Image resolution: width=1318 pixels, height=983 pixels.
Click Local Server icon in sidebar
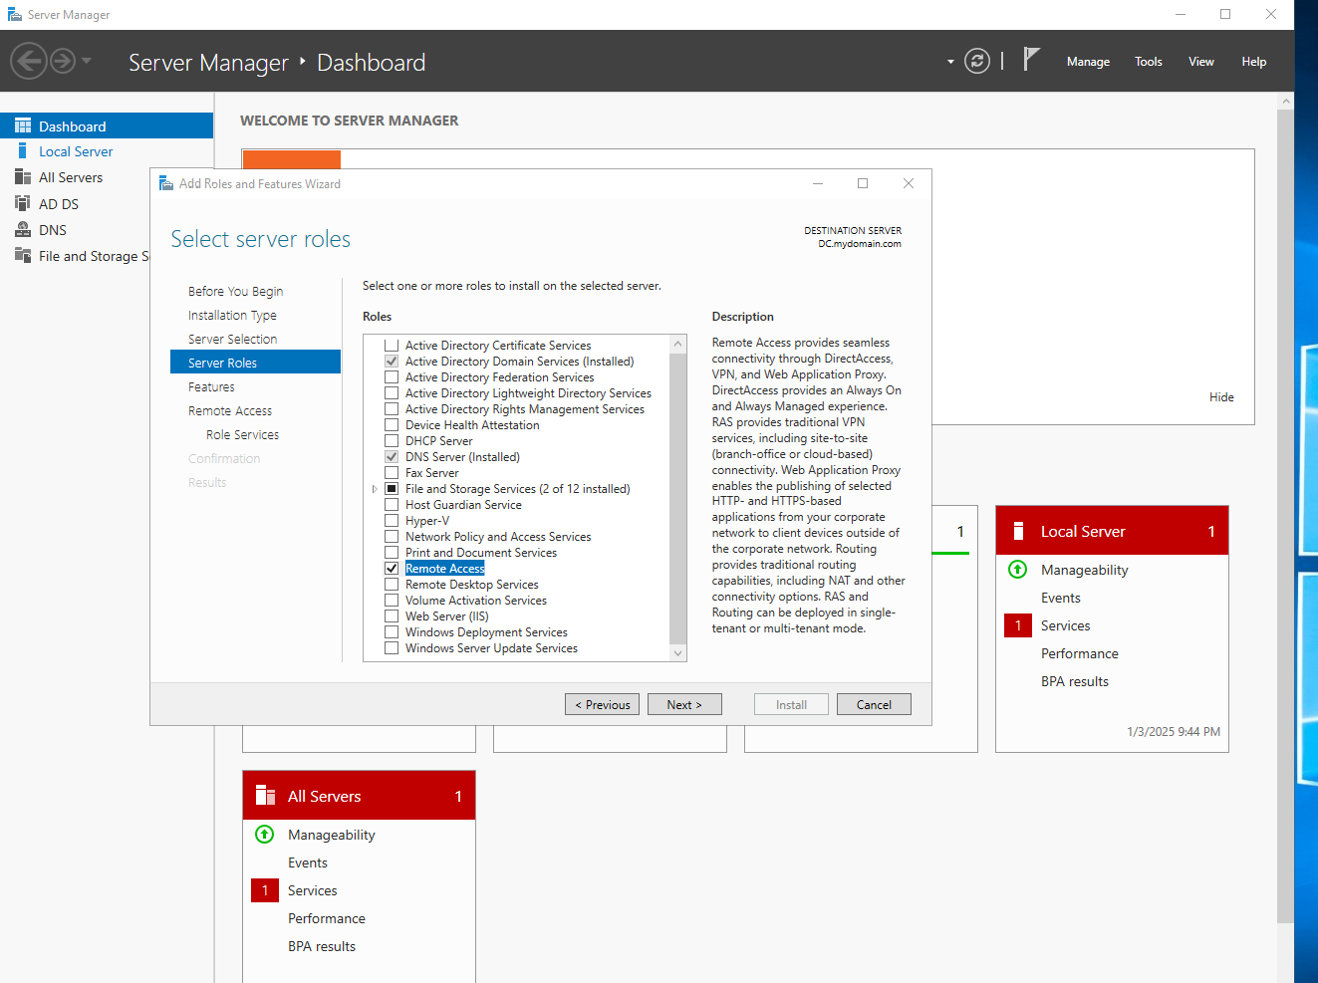[22, 151]
